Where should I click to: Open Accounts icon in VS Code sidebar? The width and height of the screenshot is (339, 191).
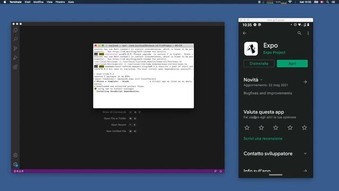click(x=15, y=155)
